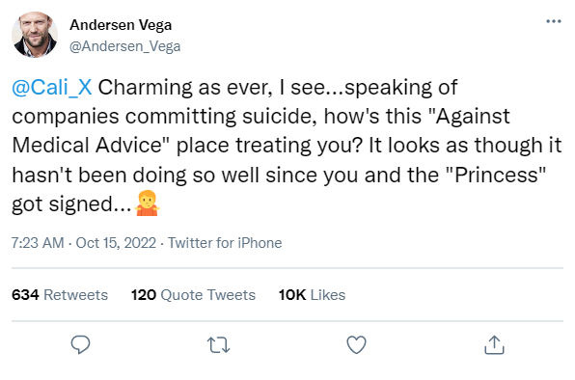575x380 pixels.
Task: Open the @Cali_X mention
Action: (52, 88)
